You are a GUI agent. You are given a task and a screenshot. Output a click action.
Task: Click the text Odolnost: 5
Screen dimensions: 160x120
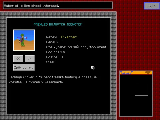(x=56, y=52)
